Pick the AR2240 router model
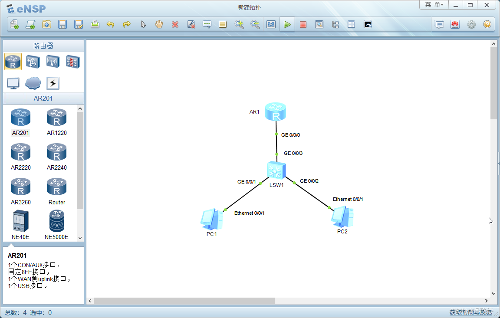 click(x=57, y=157)
